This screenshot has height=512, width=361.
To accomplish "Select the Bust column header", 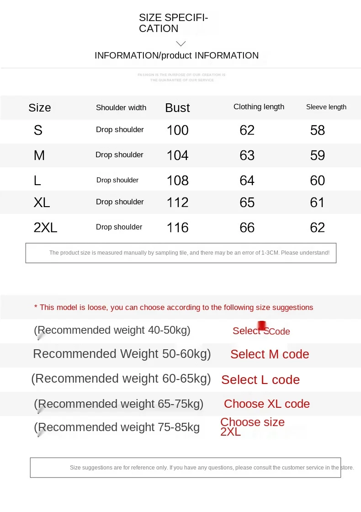I will [177, 108].
